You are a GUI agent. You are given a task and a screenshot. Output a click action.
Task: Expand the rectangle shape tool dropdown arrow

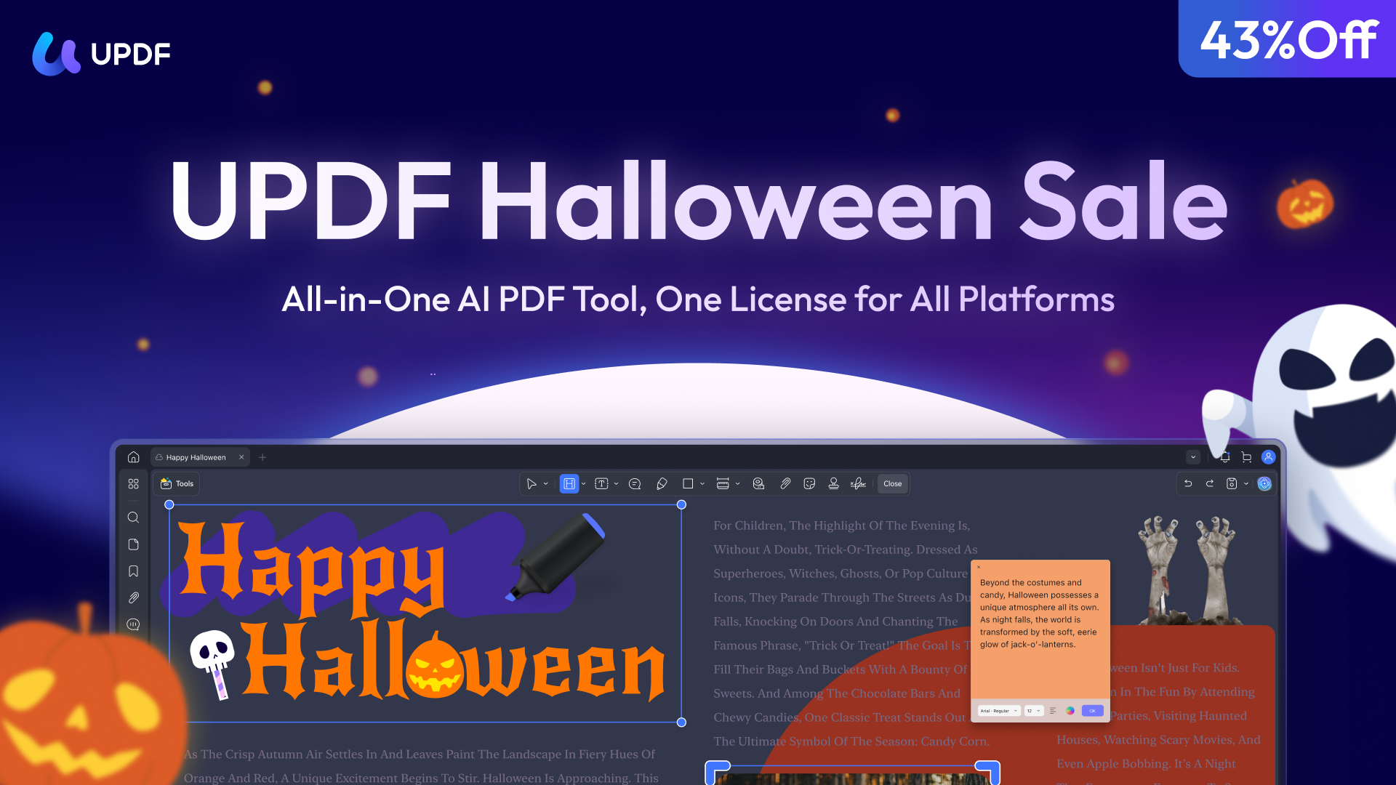click(x=702, y=484)
